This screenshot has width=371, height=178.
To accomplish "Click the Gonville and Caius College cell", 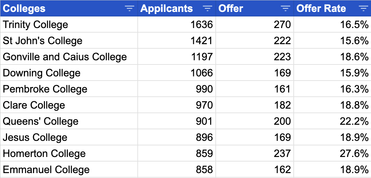I will click(65, 57).
